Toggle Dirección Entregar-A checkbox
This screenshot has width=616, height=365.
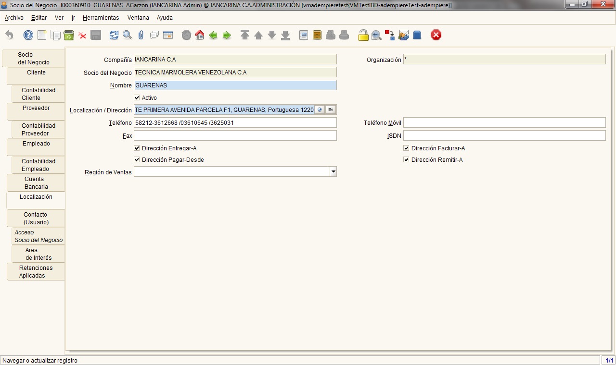tap(137, 148)
